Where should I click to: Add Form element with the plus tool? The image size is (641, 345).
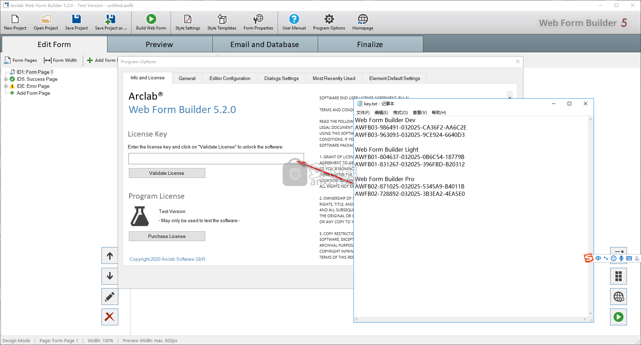point(102,60)
